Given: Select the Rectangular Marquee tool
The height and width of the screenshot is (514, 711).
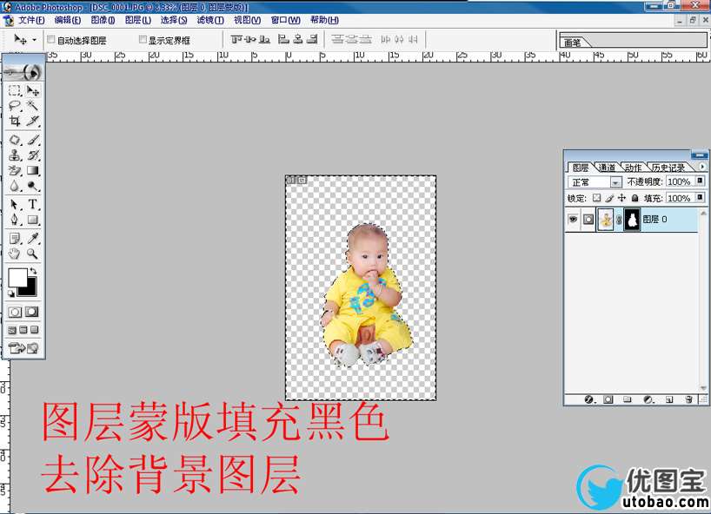Looking at the screenshot, I should click(15, 90).
